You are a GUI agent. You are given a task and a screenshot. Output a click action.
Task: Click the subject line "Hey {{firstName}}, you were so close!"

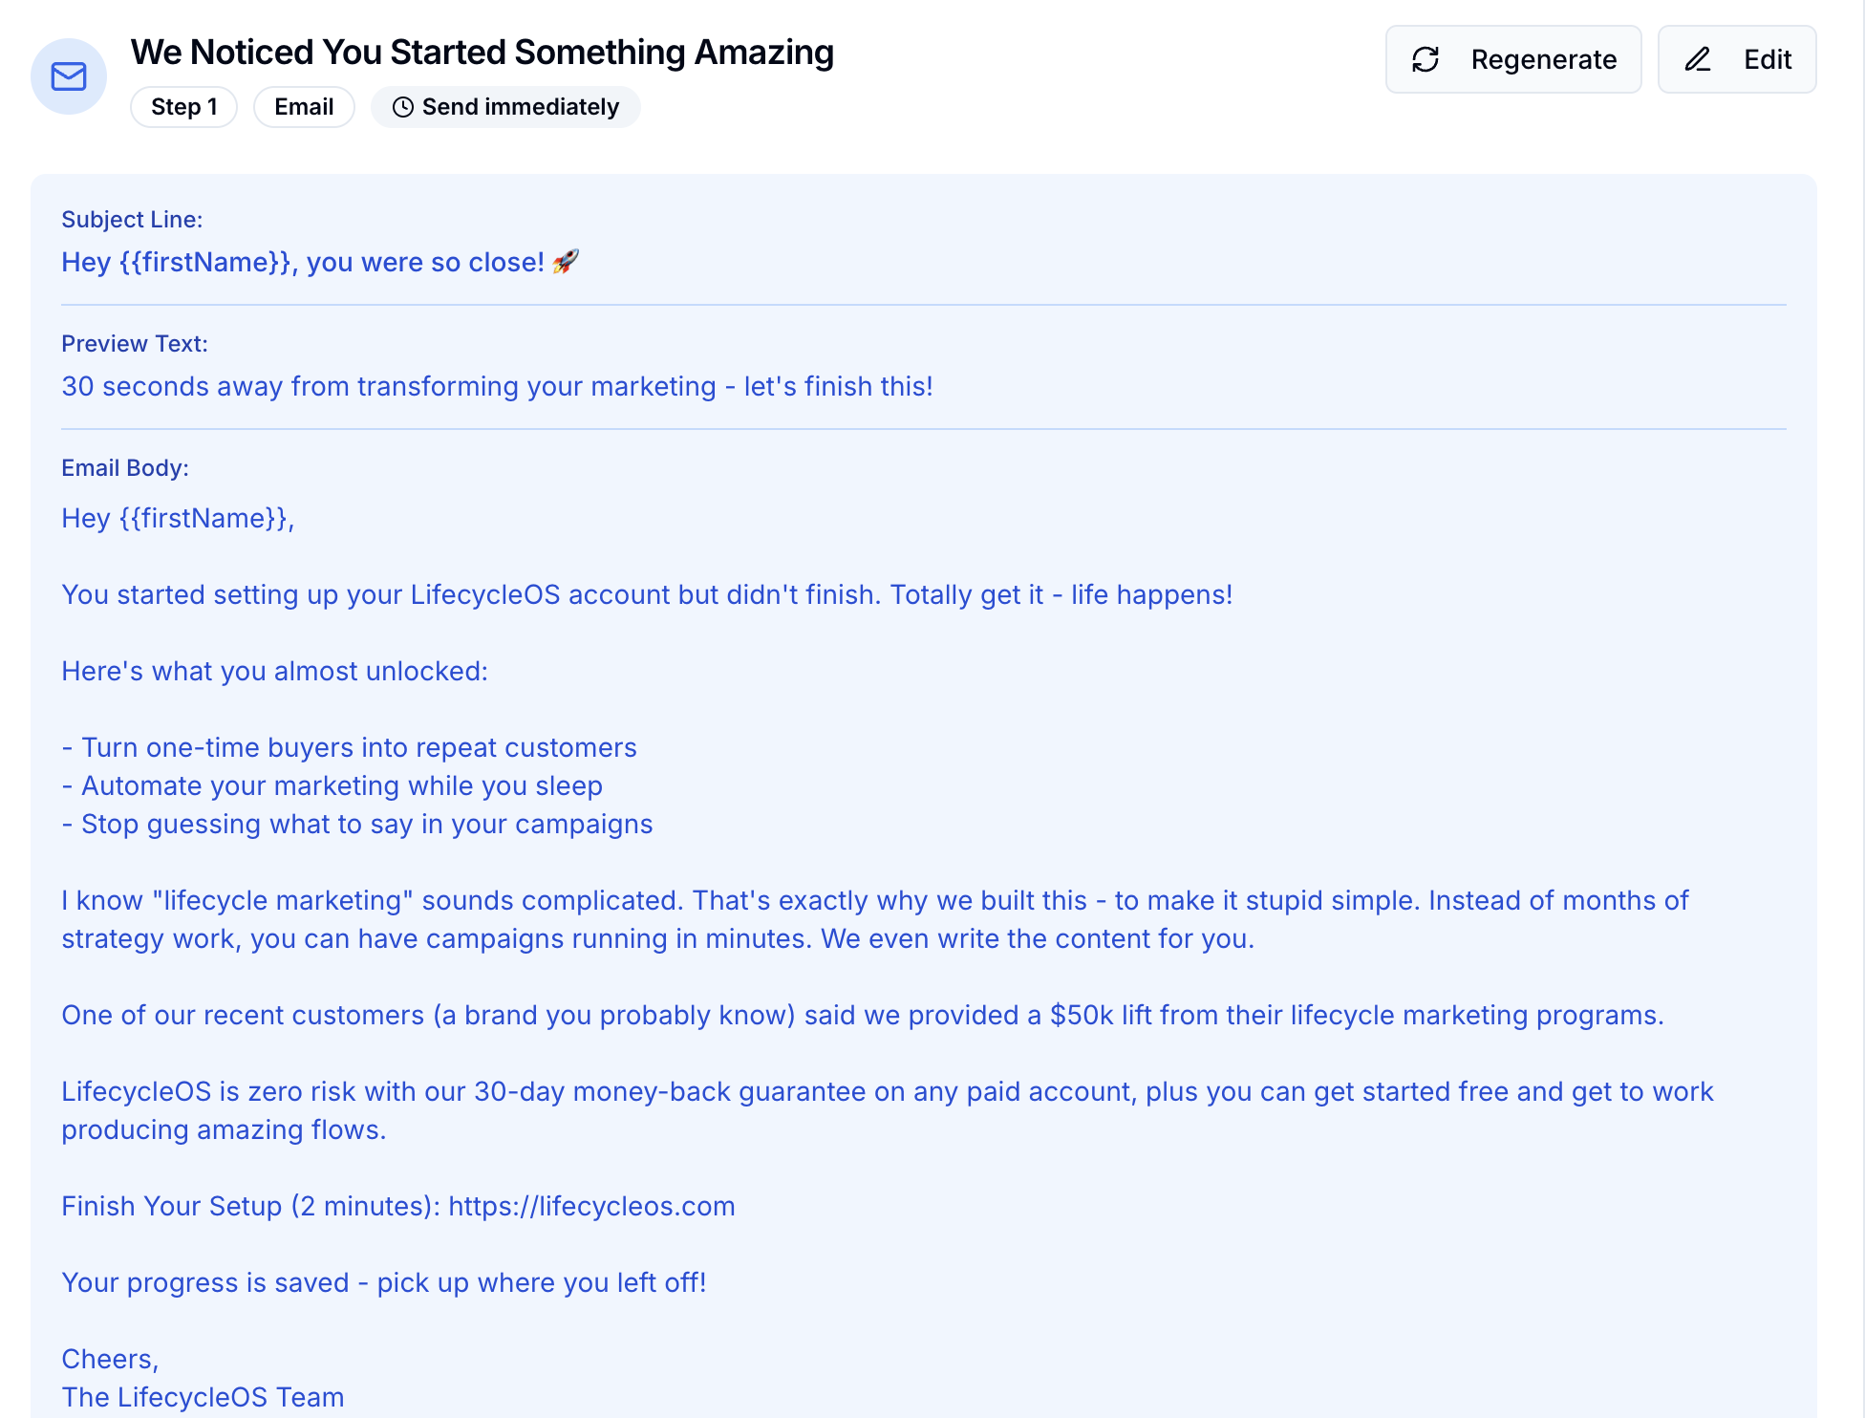[302, 262]
